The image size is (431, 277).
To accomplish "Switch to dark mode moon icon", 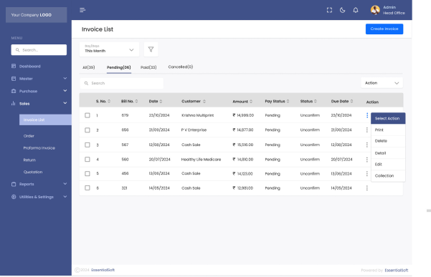I will (x=343, y=10).
